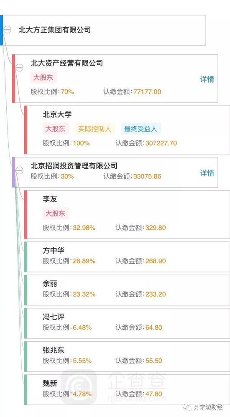The image size is (230, 417).
Task: Select the 李友 shareholder entry
Action: 127,214
